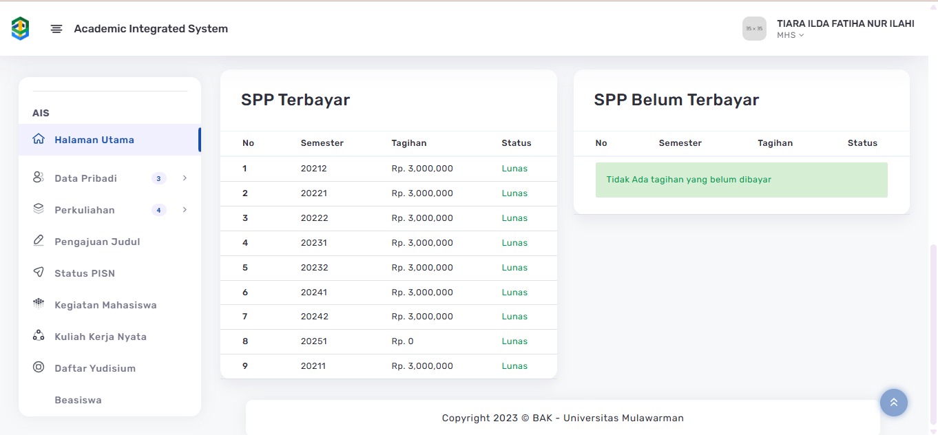Screen dimensions: 938x435
Task: Click the Daftar Yudisium circle icon
Action: click(39, 368)
